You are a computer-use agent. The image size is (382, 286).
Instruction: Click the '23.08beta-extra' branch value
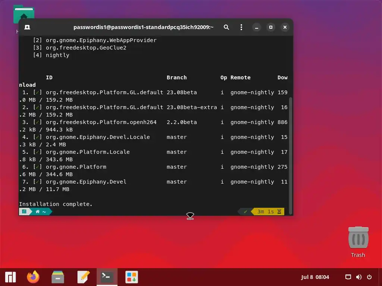click(x=192, y=107)
